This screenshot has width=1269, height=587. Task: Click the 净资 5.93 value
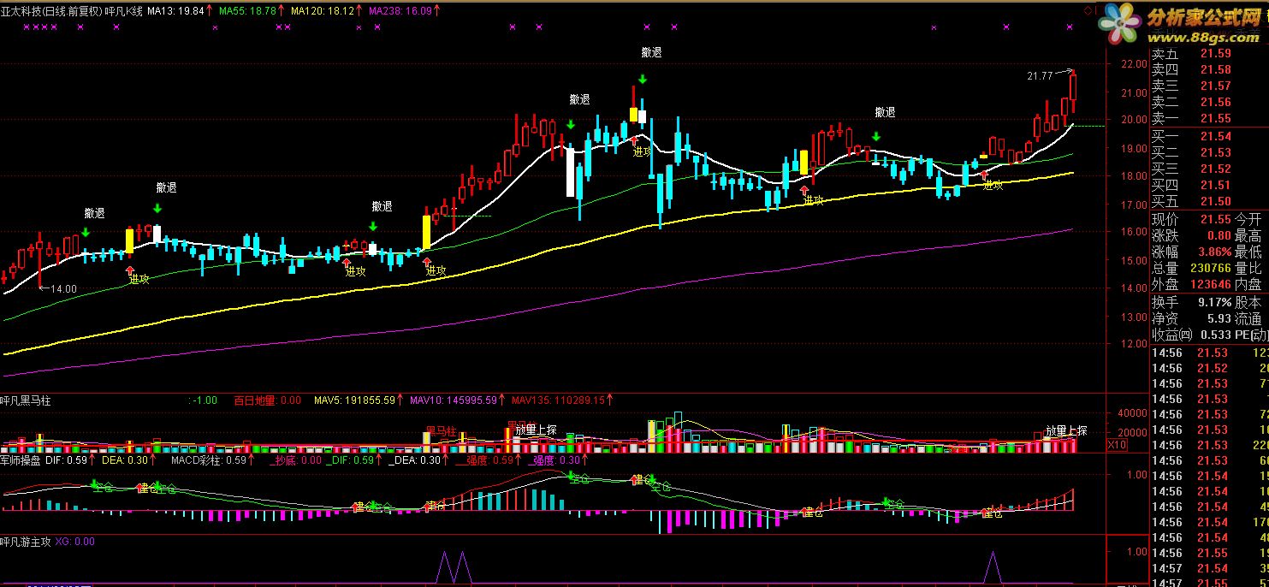click(1219, 319)
